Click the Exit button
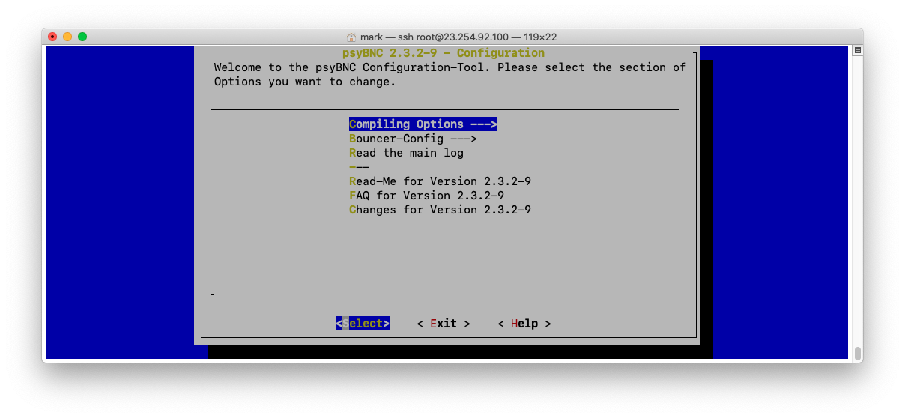Viewport: 905px width, 418px height. coord(444,324)
